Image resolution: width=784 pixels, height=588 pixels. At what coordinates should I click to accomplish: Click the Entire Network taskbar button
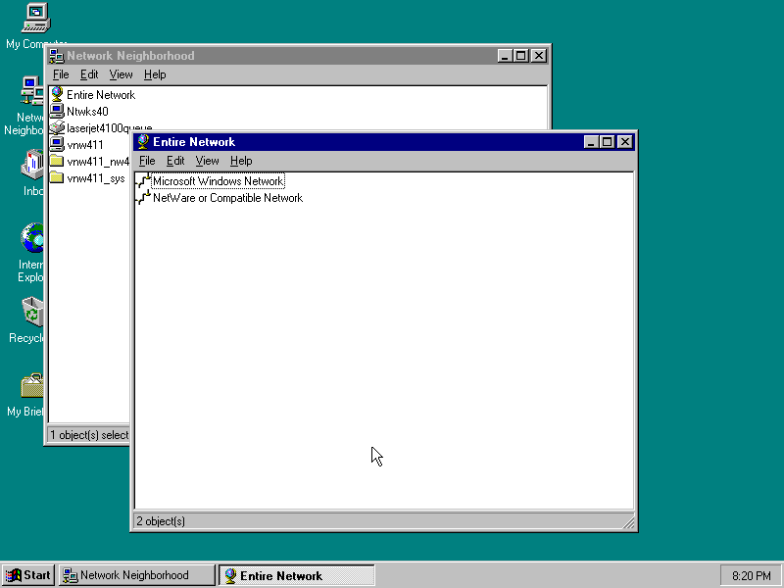(x=297, y=575)
